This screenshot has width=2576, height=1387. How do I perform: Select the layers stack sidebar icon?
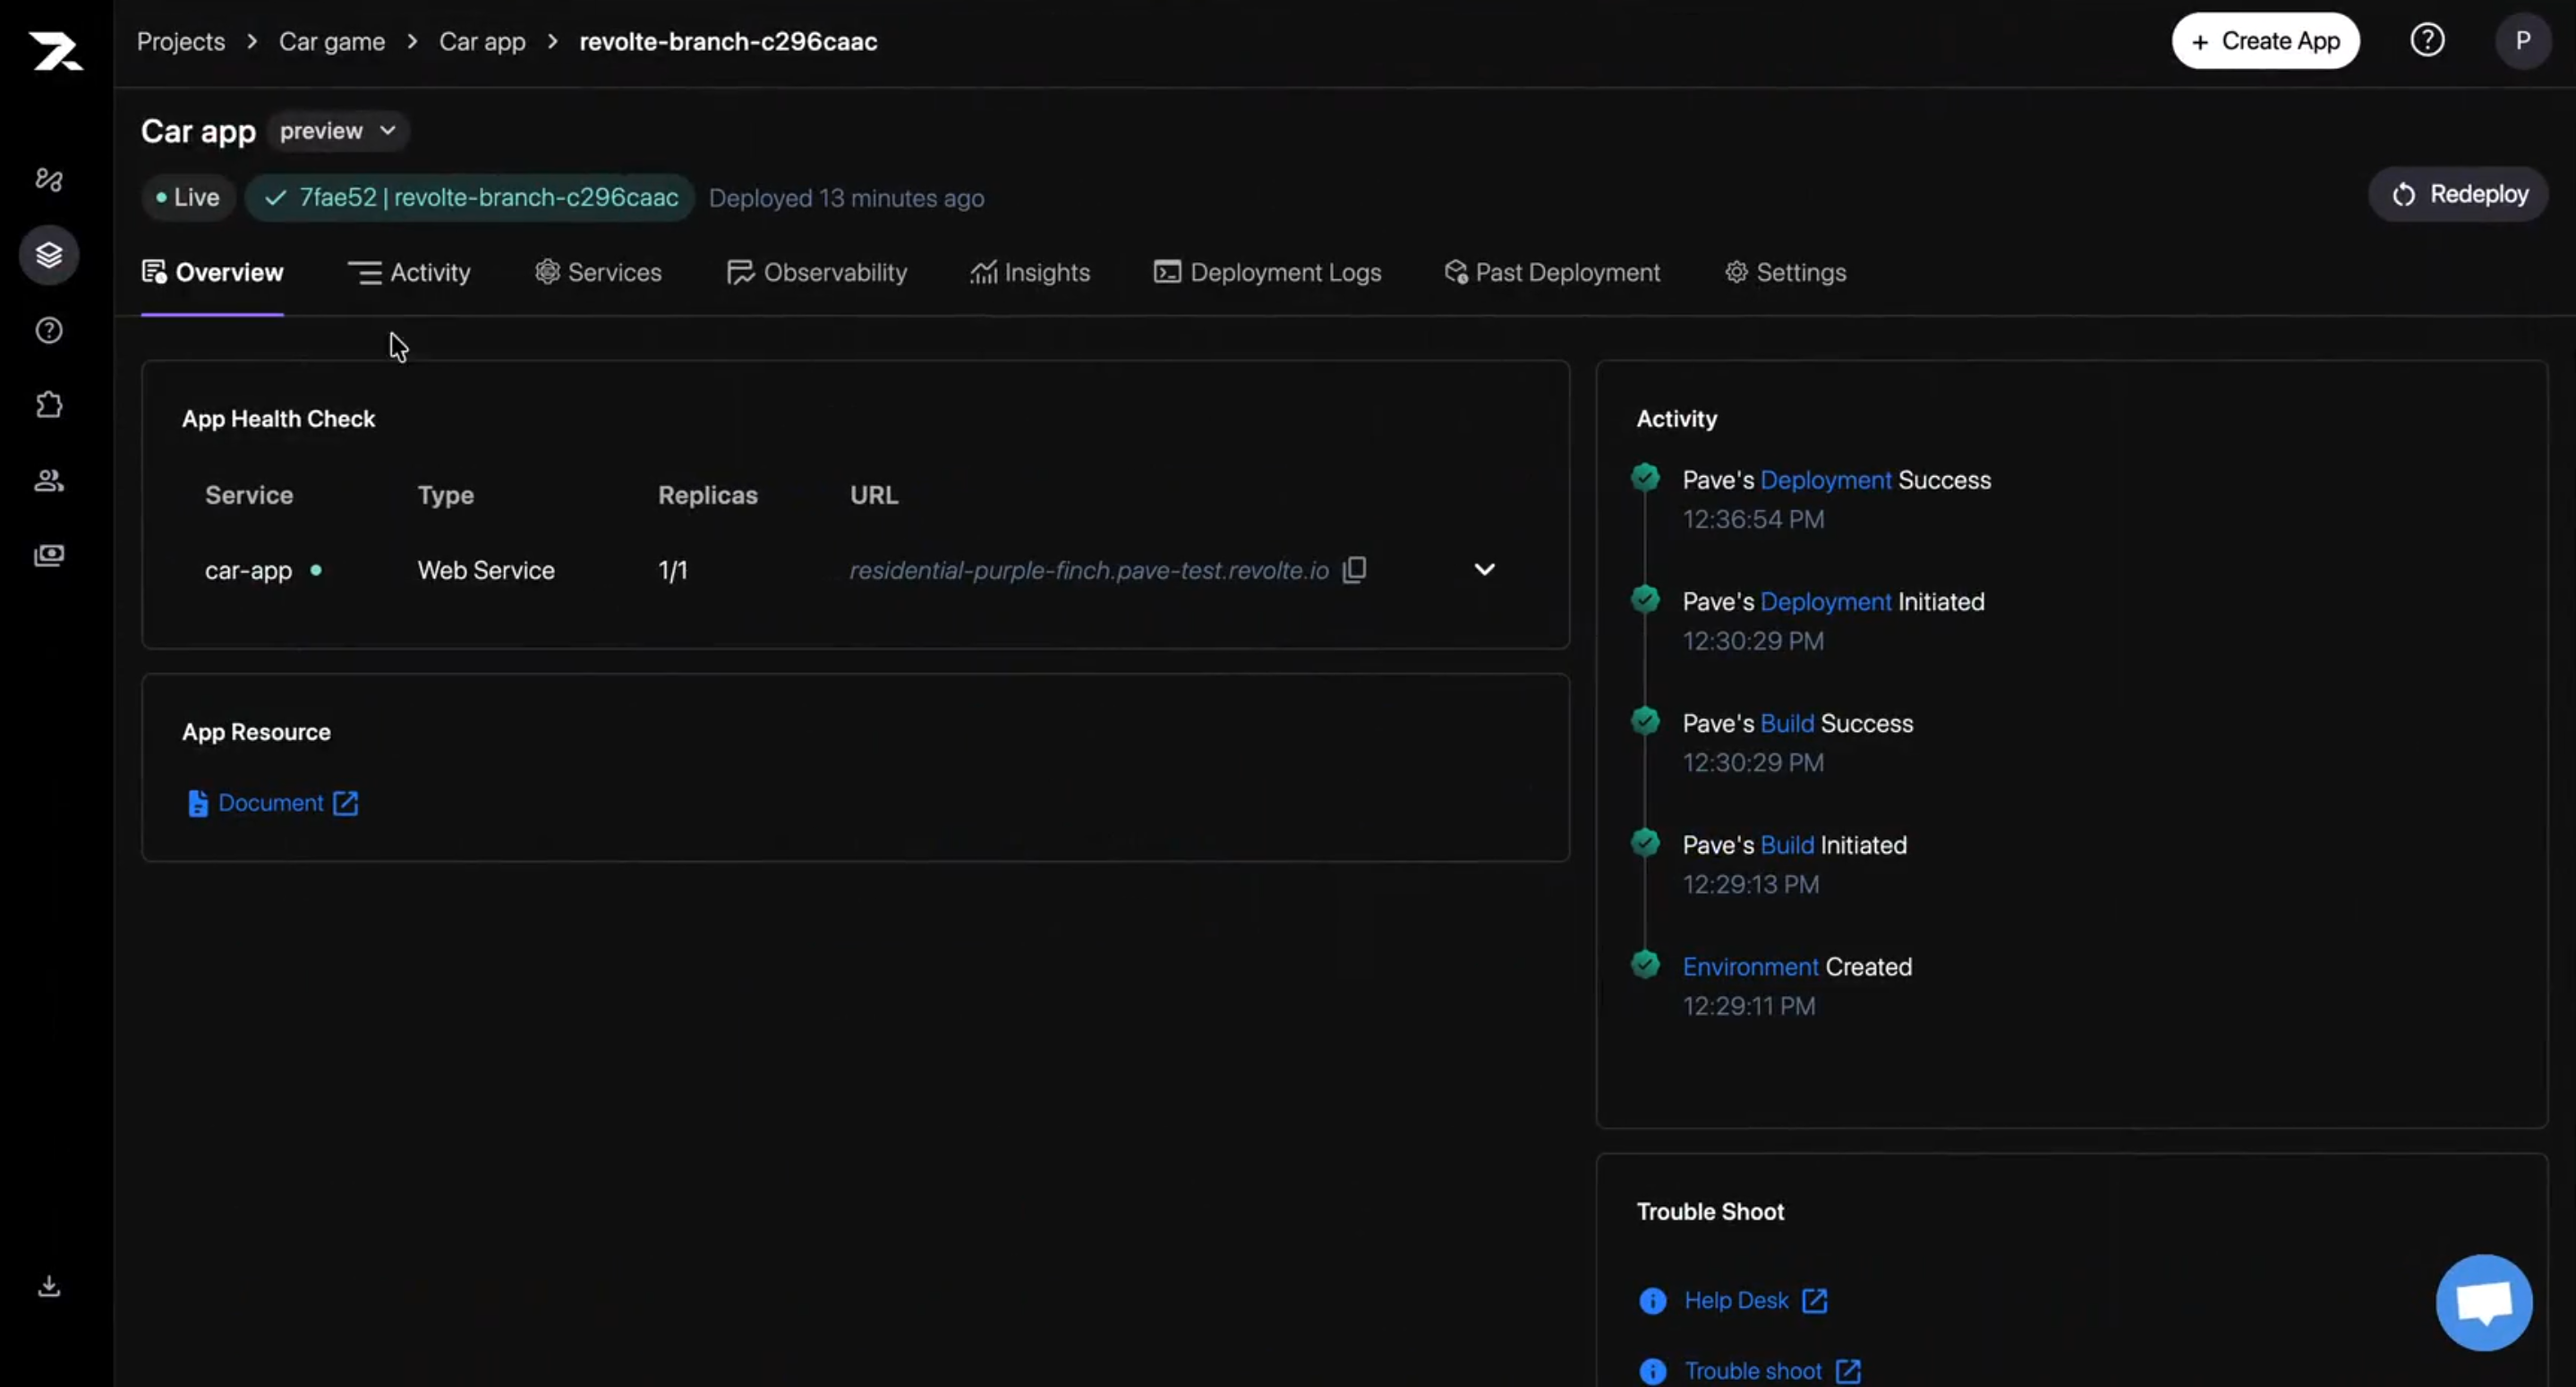click(49, 255)
